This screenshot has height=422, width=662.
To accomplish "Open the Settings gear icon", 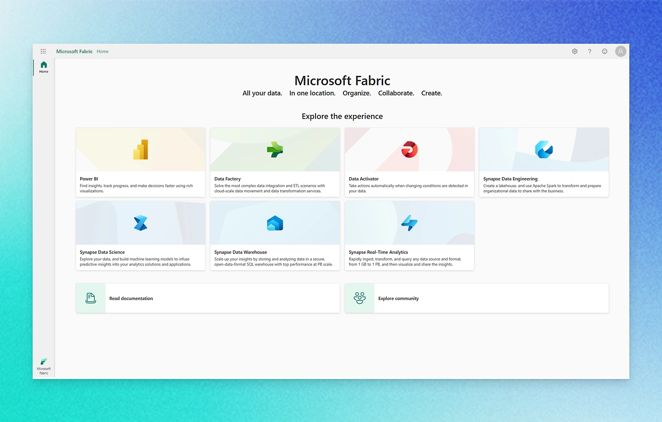I will [x=575, y=51].
